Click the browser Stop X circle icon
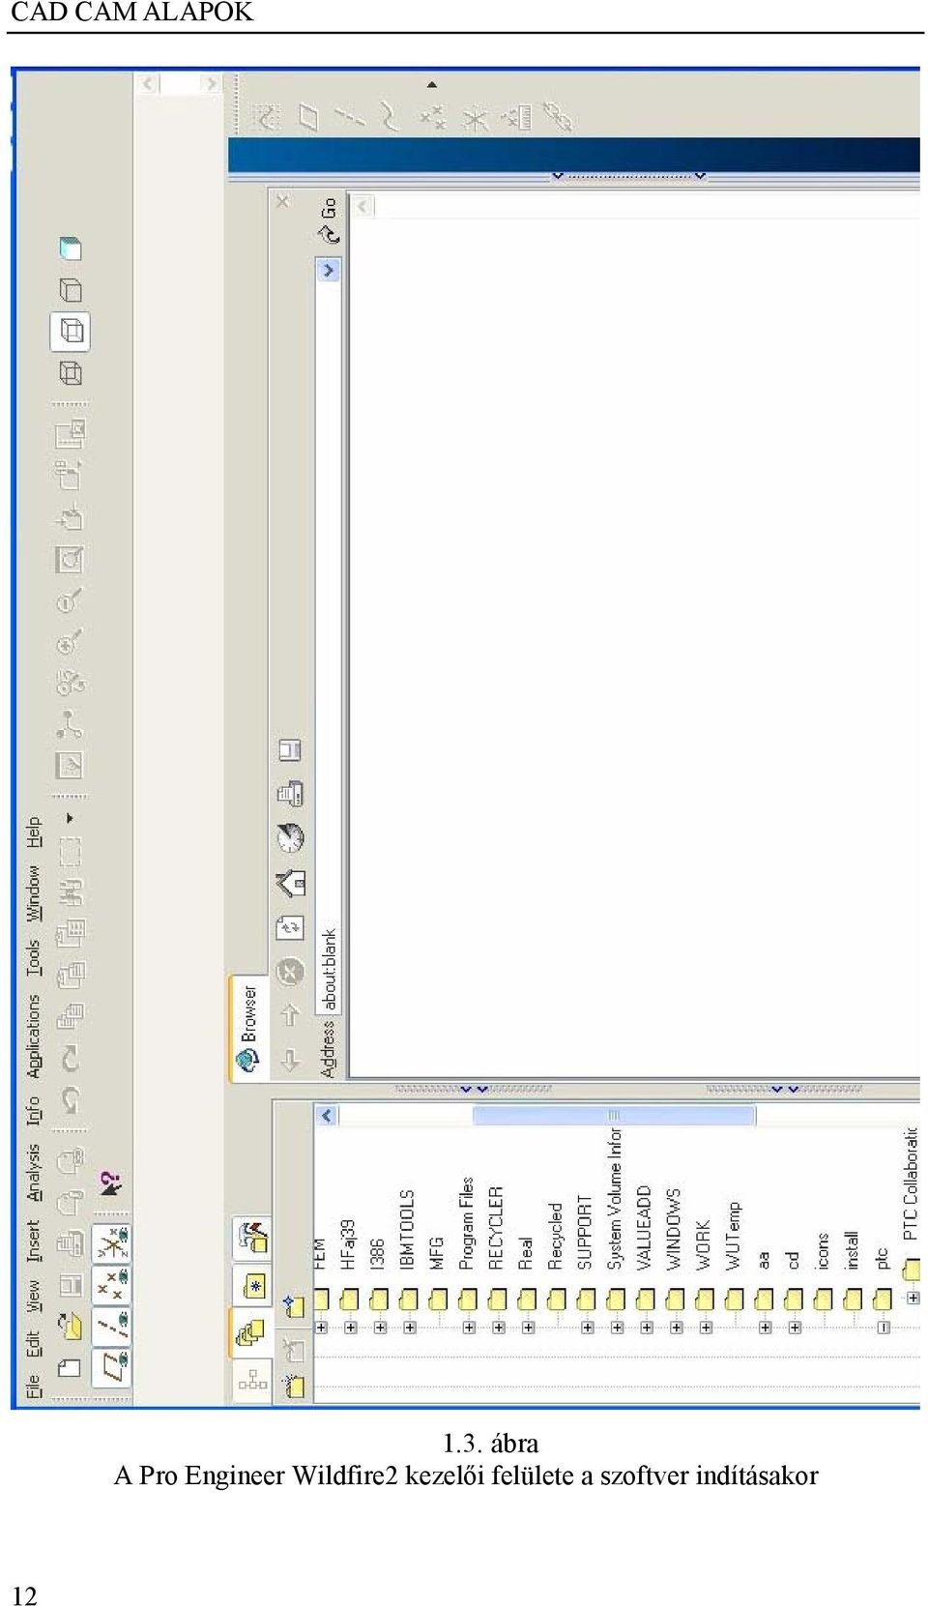The width and height of the screenshot is (928, 1606). (x=290, y=972)
